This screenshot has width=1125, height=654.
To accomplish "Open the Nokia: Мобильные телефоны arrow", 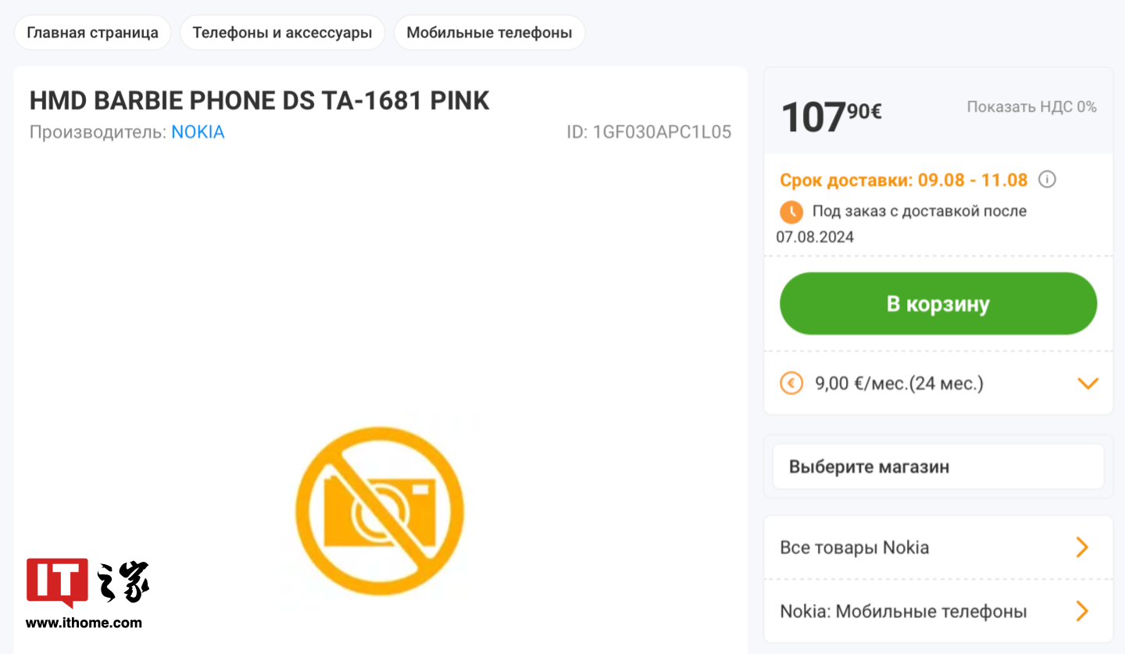I will click(1082, 611).
